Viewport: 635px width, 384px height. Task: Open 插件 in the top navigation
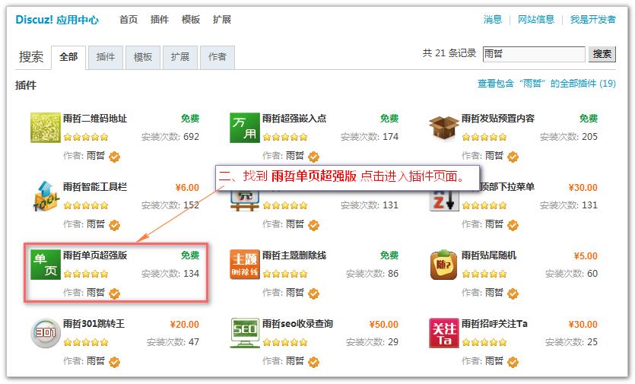point(160,20)
